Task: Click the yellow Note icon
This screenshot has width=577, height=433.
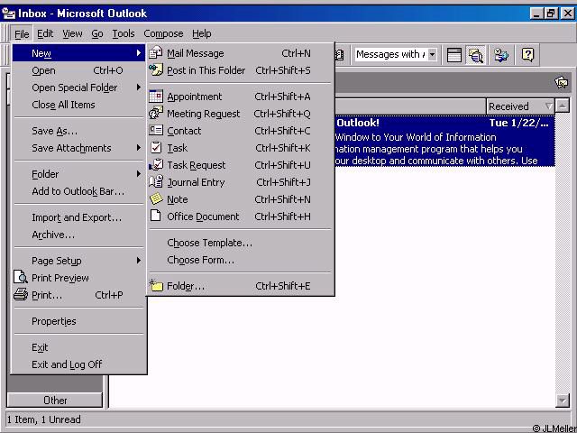Action: [156, 198]
